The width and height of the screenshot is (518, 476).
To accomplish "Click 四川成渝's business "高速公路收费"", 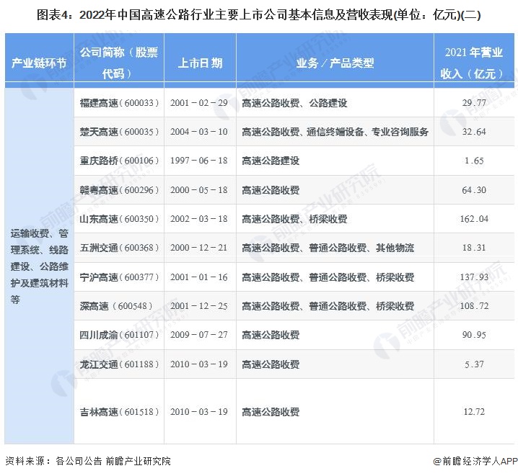I will click(x=271, y=336).
